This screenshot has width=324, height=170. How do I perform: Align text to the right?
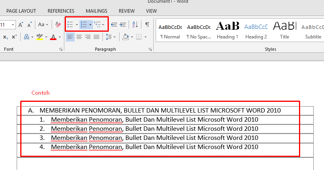88,37
